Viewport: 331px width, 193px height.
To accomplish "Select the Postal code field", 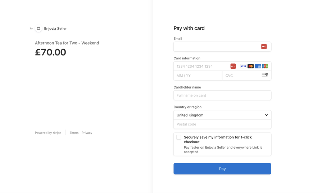I will click(x=222, y=124).
